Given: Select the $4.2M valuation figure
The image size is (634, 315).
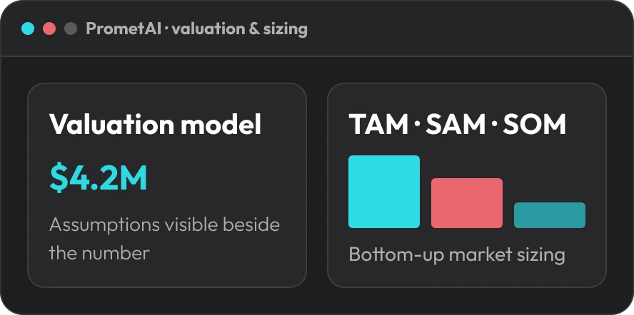Looking at the screenshot, I should [x=99, y=178].
